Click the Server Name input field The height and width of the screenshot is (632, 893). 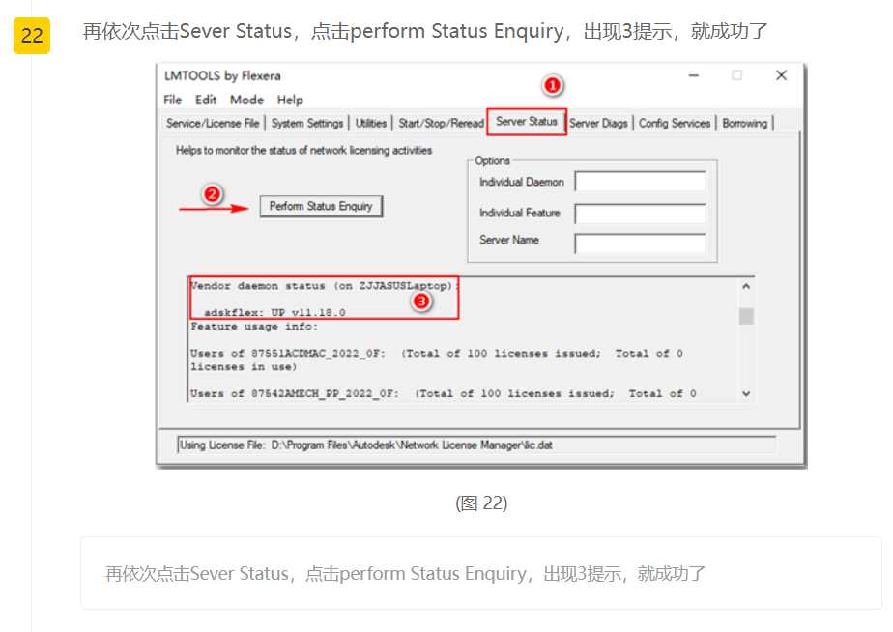pyautogui.click(x=640, y=244)
